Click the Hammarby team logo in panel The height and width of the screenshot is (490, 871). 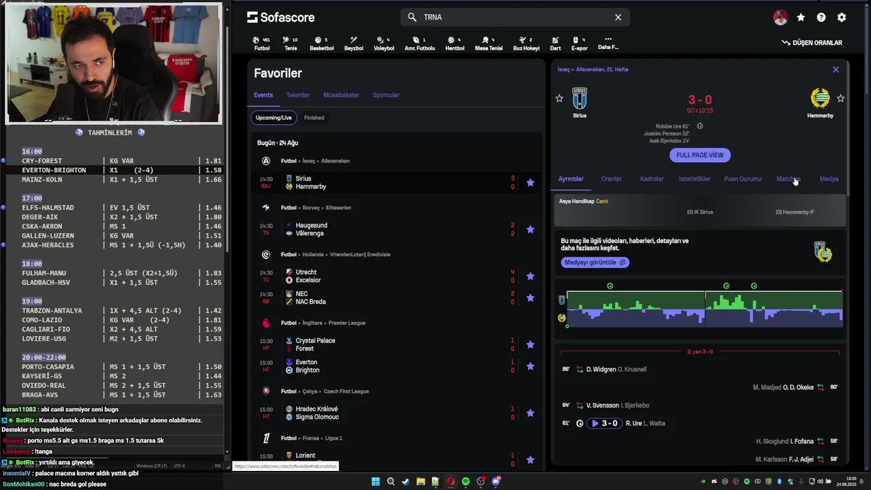point(820,99)
